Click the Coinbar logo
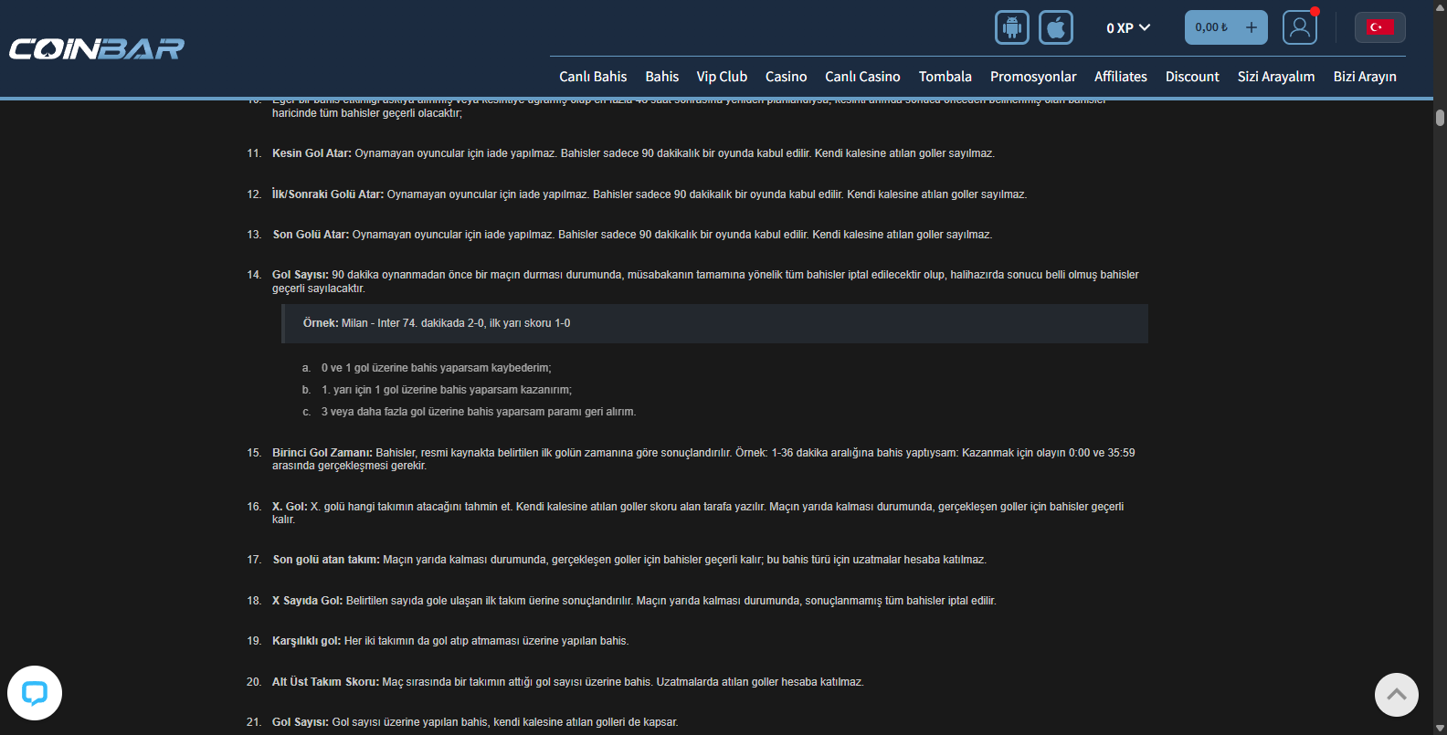 97,48
